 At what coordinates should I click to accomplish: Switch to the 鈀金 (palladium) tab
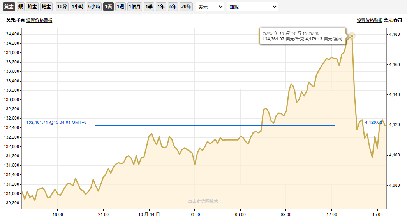point(46,7)
